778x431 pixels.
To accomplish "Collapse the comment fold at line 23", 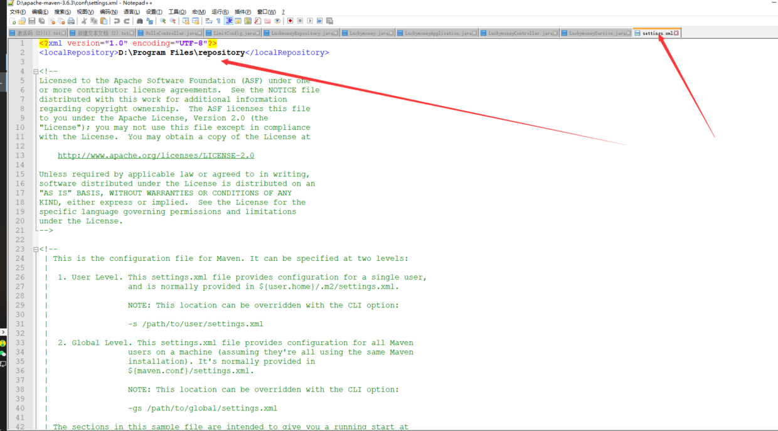I will 35,249.
